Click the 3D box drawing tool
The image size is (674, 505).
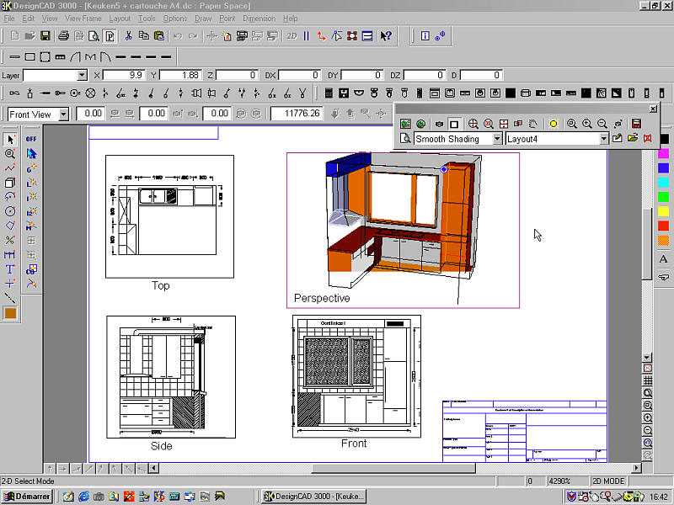point(10,183)
